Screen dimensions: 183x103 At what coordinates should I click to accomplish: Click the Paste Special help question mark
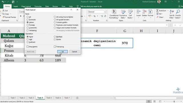click(x=71, y=10)
